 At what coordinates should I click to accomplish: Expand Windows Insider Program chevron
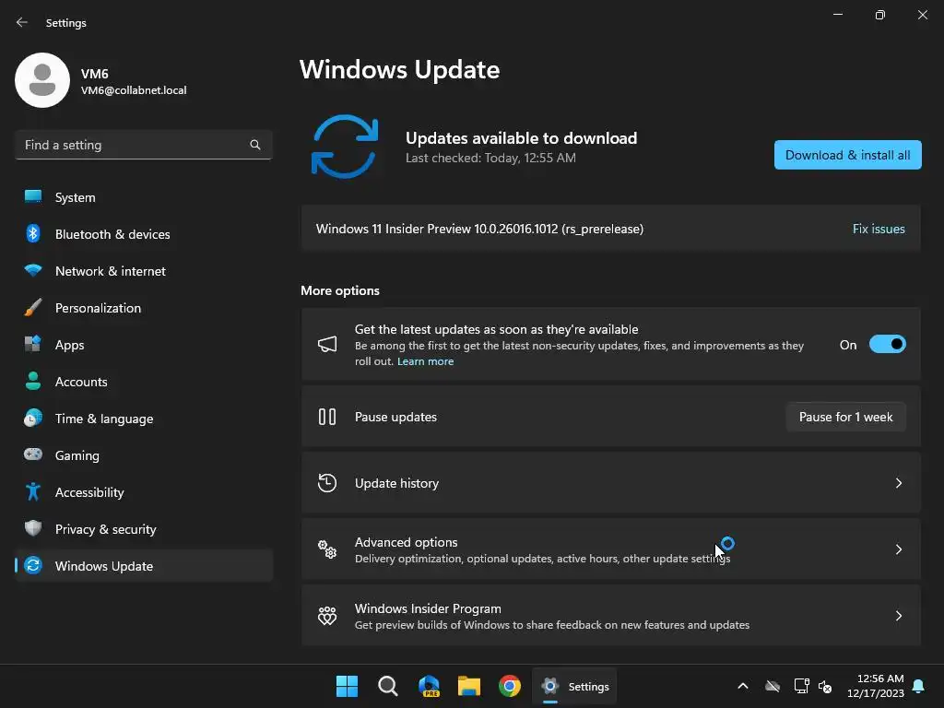pos(898,615)
